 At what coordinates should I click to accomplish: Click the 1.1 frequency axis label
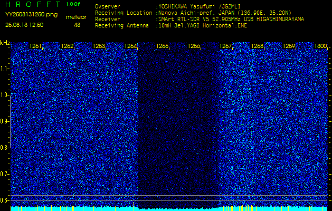pyautogui.click(x=4, y=69)
